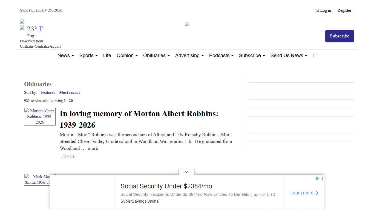Open the Register page
This screenshot has height=210, width=374.
point(344,10)
